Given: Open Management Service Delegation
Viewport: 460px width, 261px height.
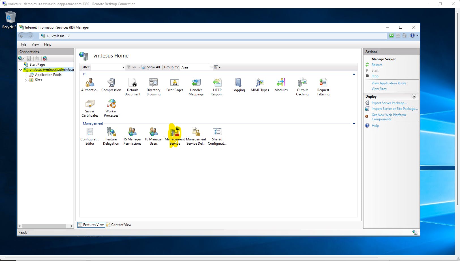Looking at the screenshot, I should [196, 136].
